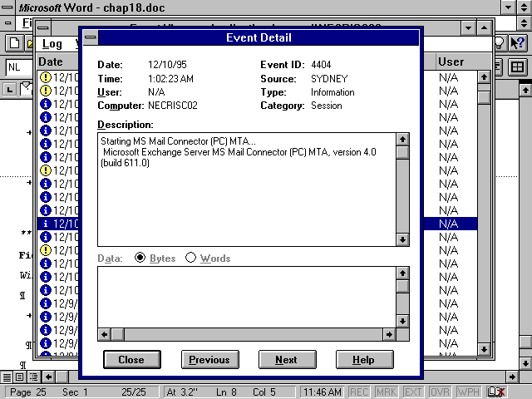The width and height of the screenshot is (532, 399).
Task: Toggle EXT extend selection indicator
Action: [413, 392]
